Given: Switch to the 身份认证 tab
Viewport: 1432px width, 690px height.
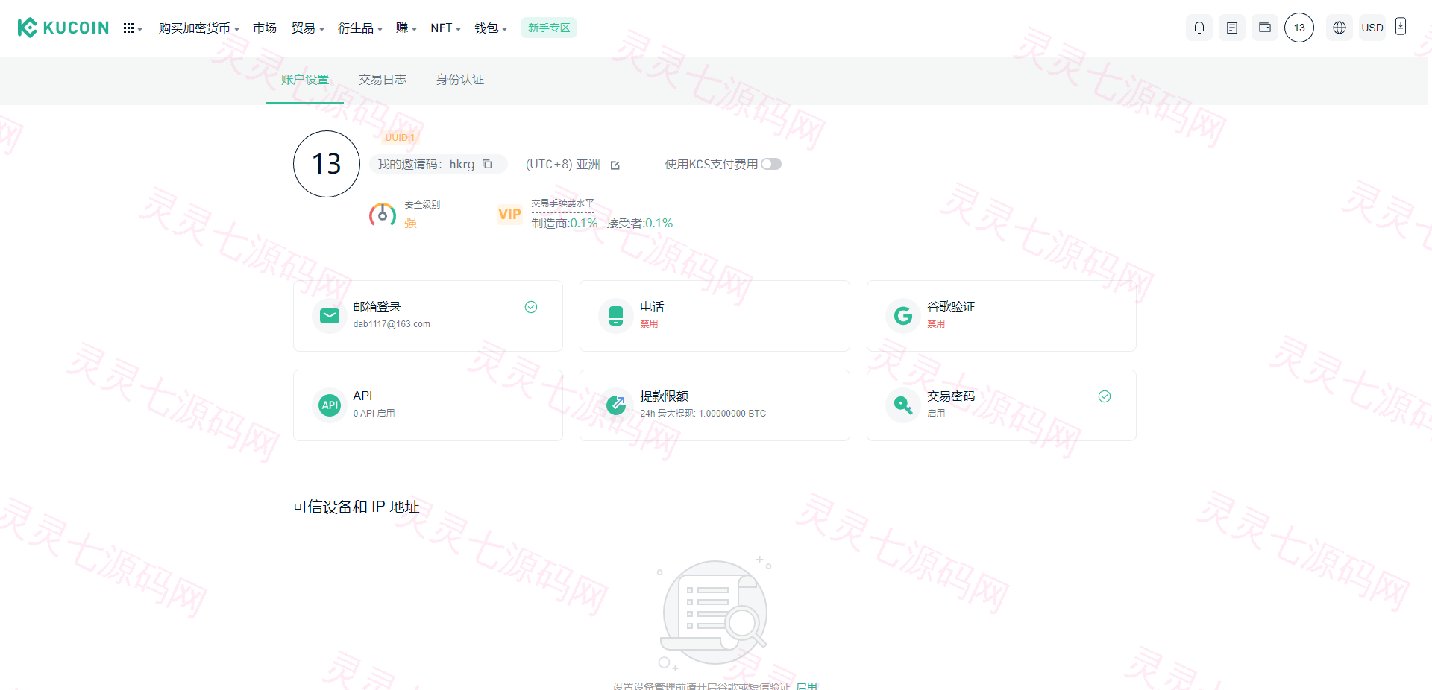Looking at the screenshot, I should 460,80.
